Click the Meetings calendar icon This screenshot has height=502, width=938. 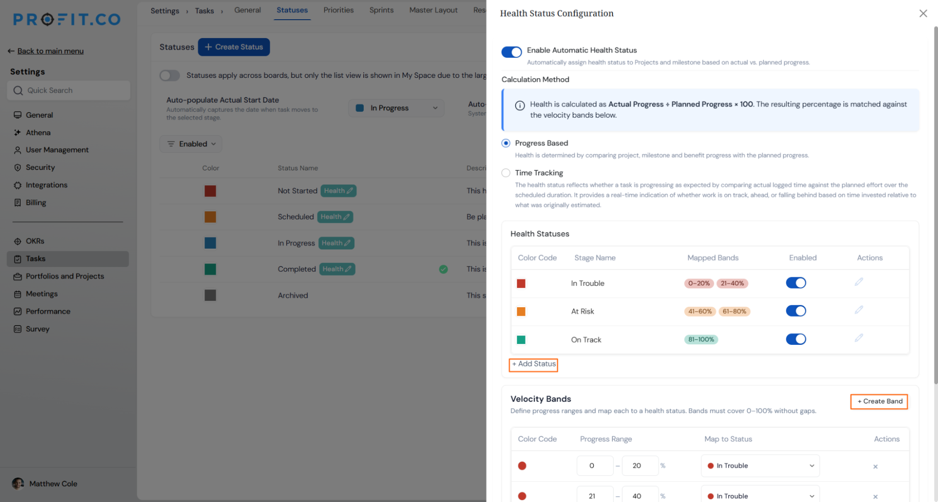click(x=17, y=294)
